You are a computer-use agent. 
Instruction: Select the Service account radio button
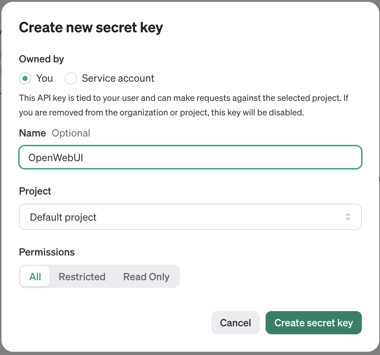click(x=71, y=78)
